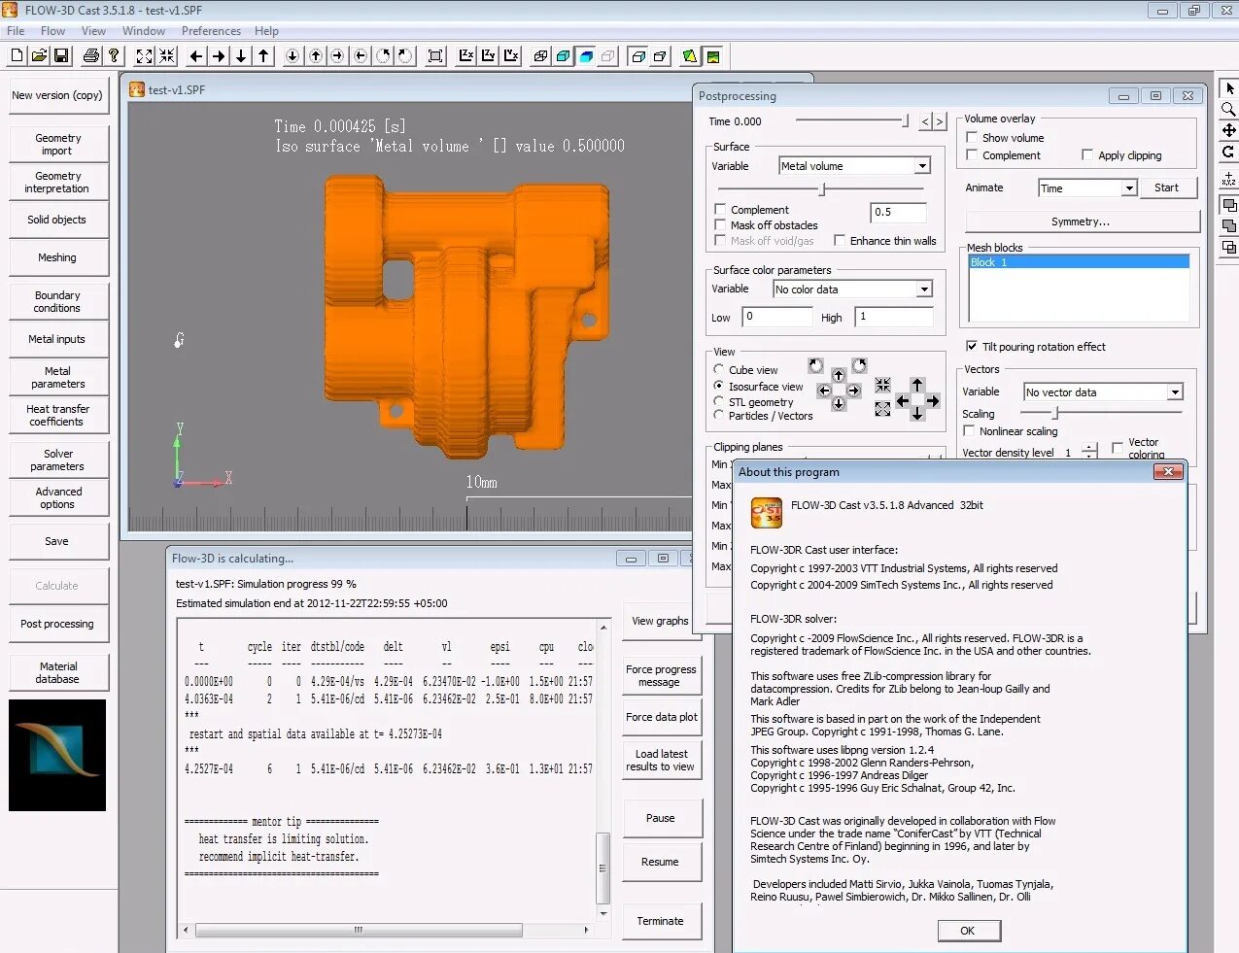The height and width of the screenshot is (953, 1239).
Task: Click OK in About this program dialog
Action: (968, 931)
